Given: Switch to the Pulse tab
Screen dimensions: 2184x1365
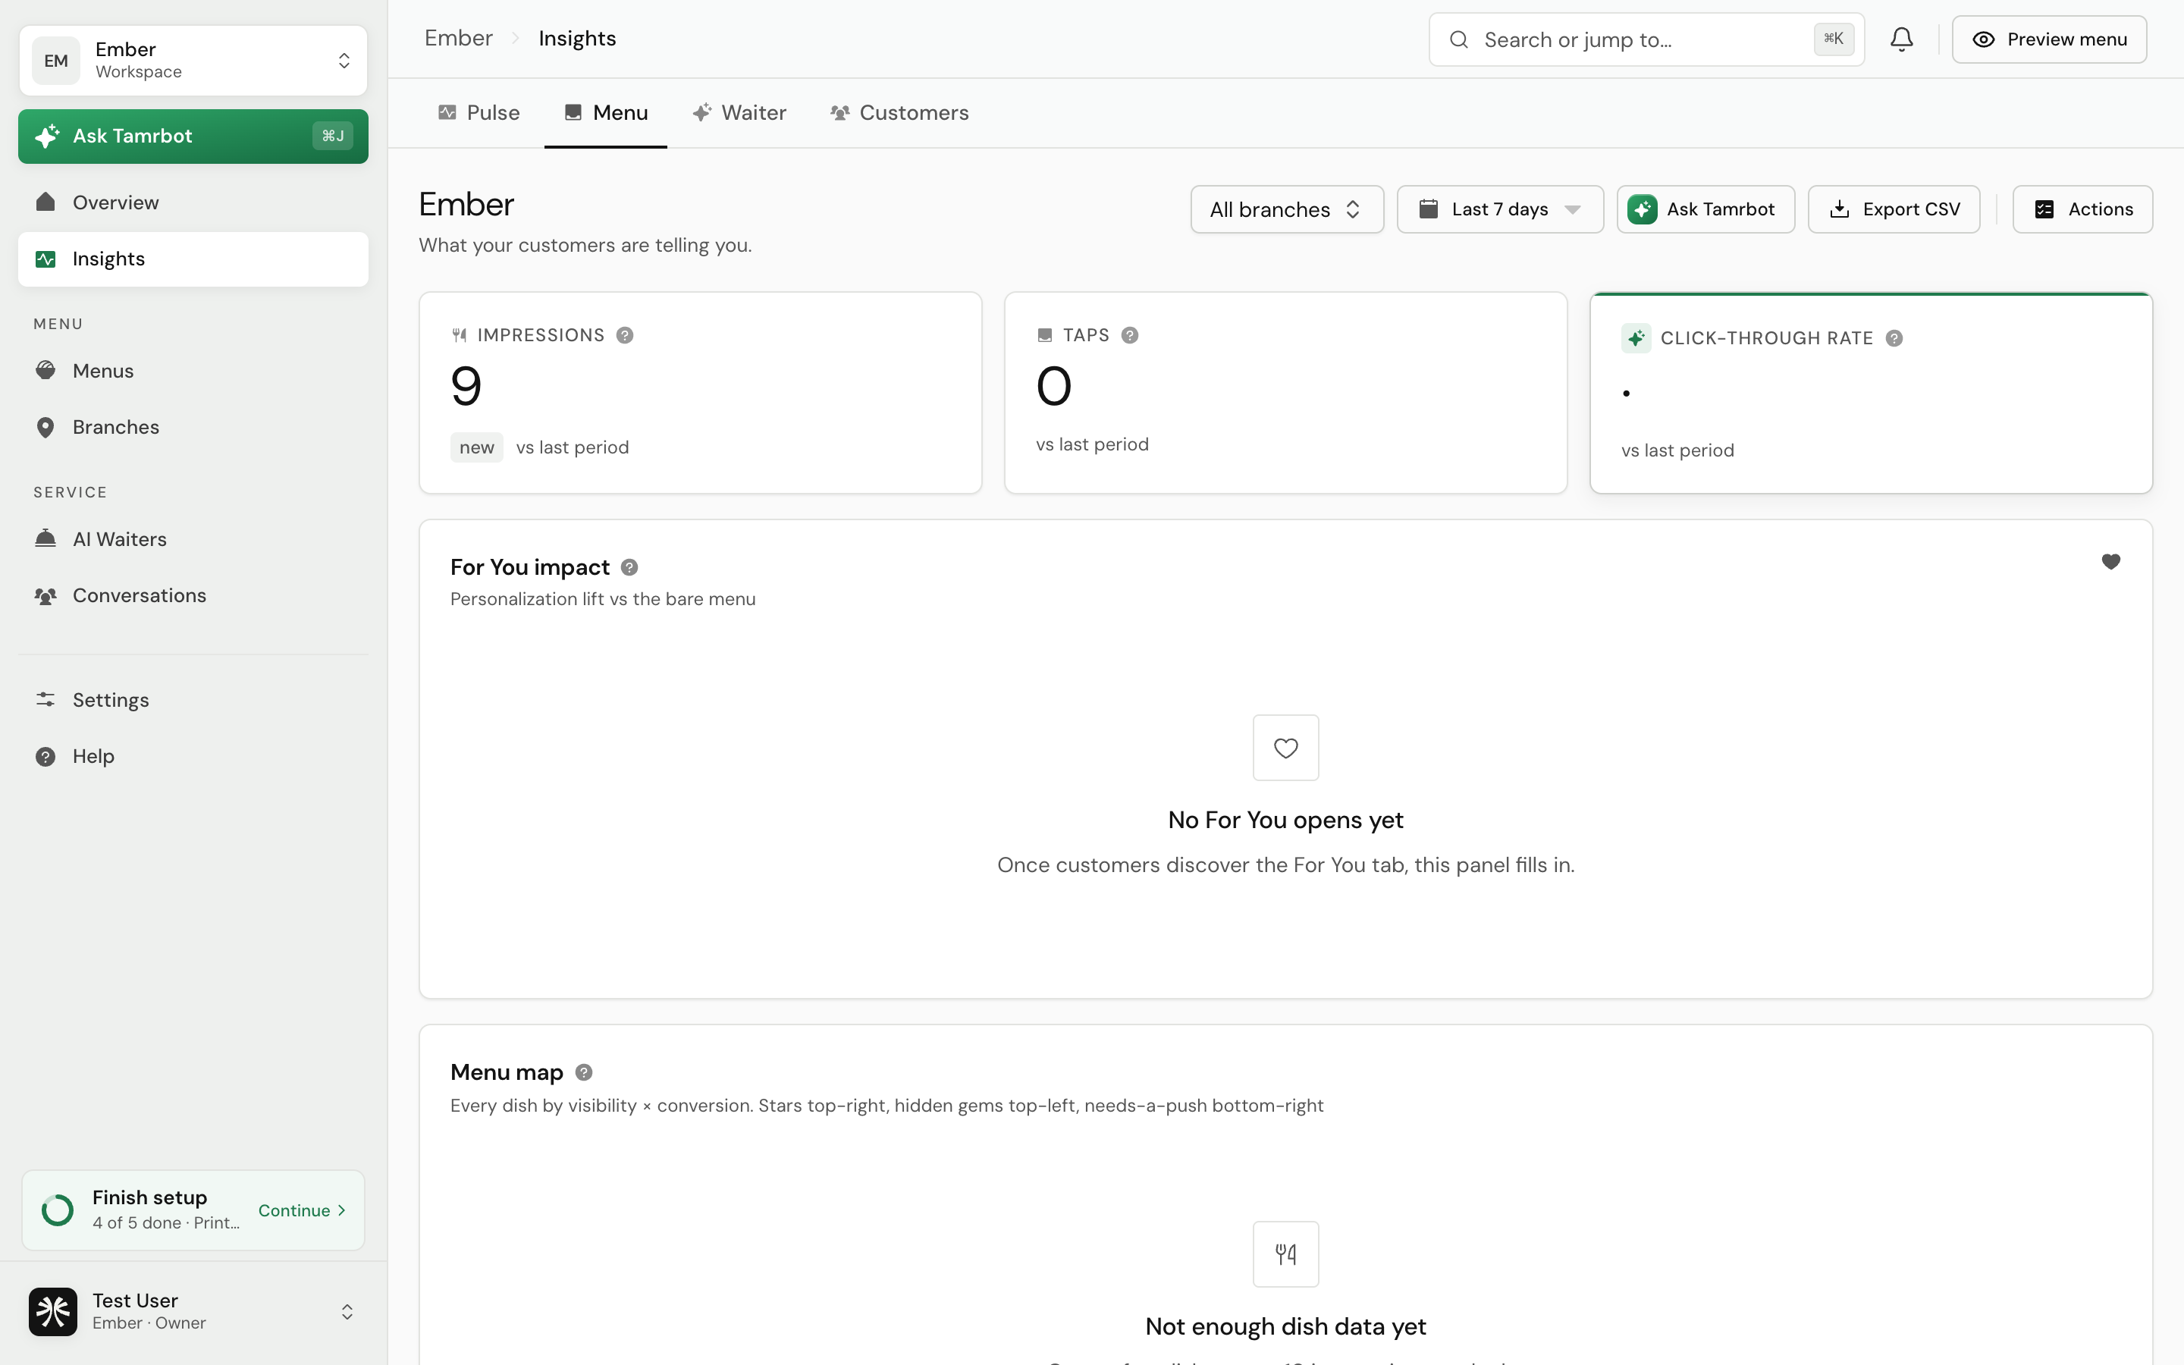Looking at the screenshot, I should click(479, 113).
